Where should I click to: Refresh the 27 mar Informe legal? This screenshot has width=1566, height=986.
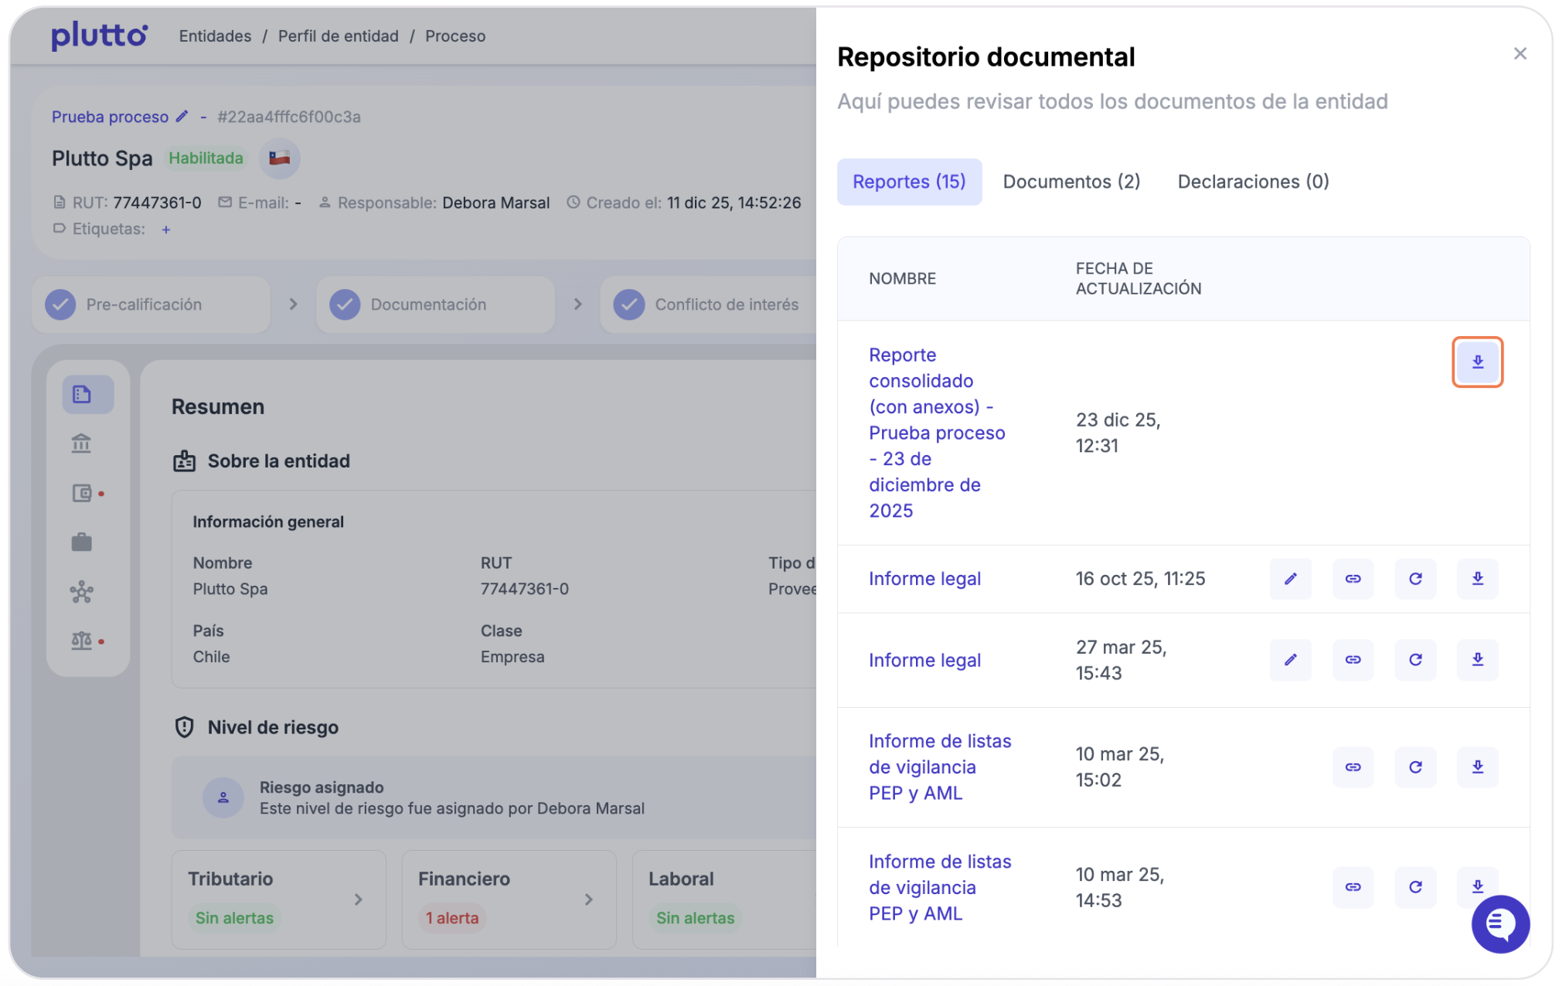click(1415, 660)
